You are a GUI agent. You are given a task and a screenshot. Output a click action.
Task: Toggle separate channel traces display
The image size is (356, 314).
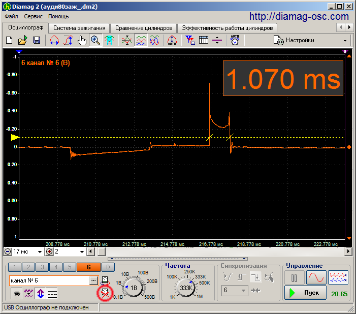click(x=141, y=40)
